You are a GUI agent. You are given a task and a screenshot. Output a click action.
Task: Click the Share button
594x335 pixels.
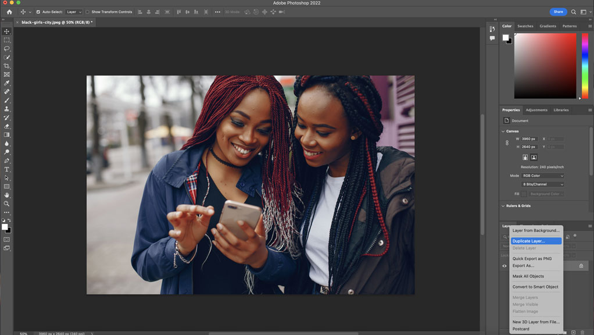pos(557,11)
